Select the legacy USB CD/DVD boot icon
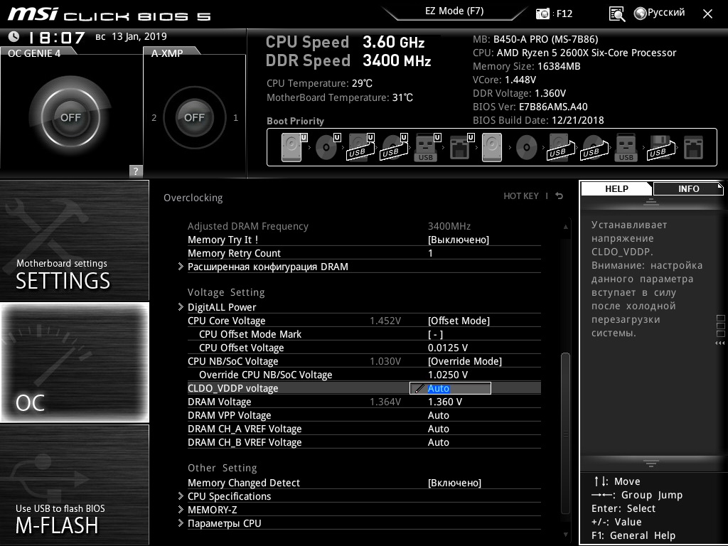The height and width of the screenshot is (546, 728). [594, 147]
